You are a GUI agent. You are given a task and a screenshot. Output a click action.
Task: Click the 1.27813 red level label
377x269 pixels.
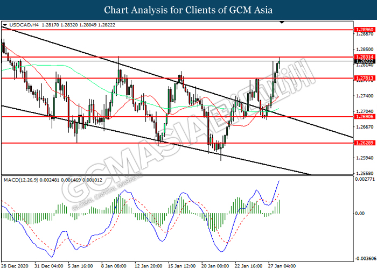coord(365,78)
